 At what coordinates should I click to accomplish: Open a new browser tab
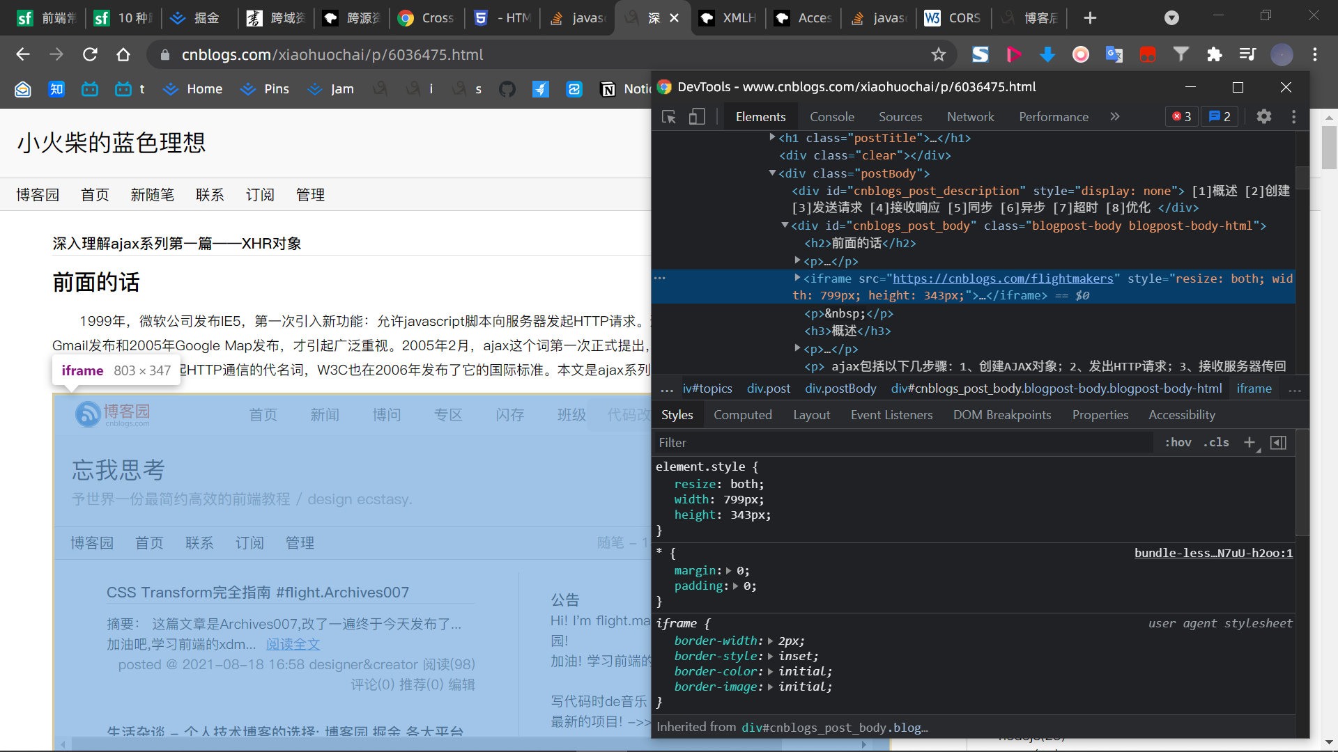[1091, 18]
